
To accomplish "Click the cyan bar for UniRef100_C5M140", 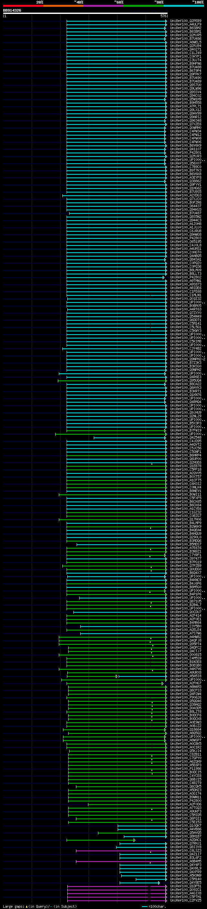I will pos(151,879).
